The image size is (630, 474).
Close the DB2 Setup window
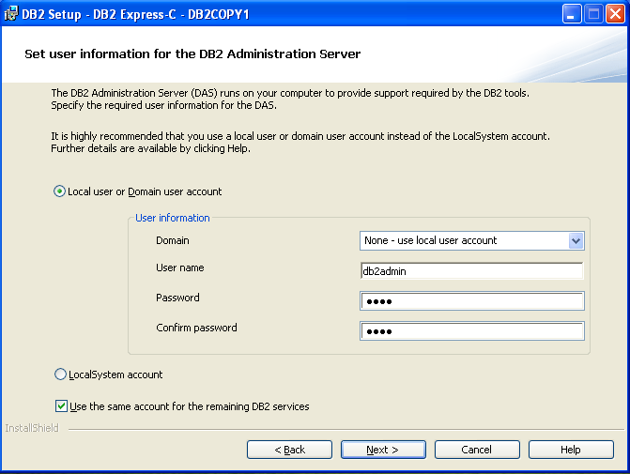[x=615, y=14]
